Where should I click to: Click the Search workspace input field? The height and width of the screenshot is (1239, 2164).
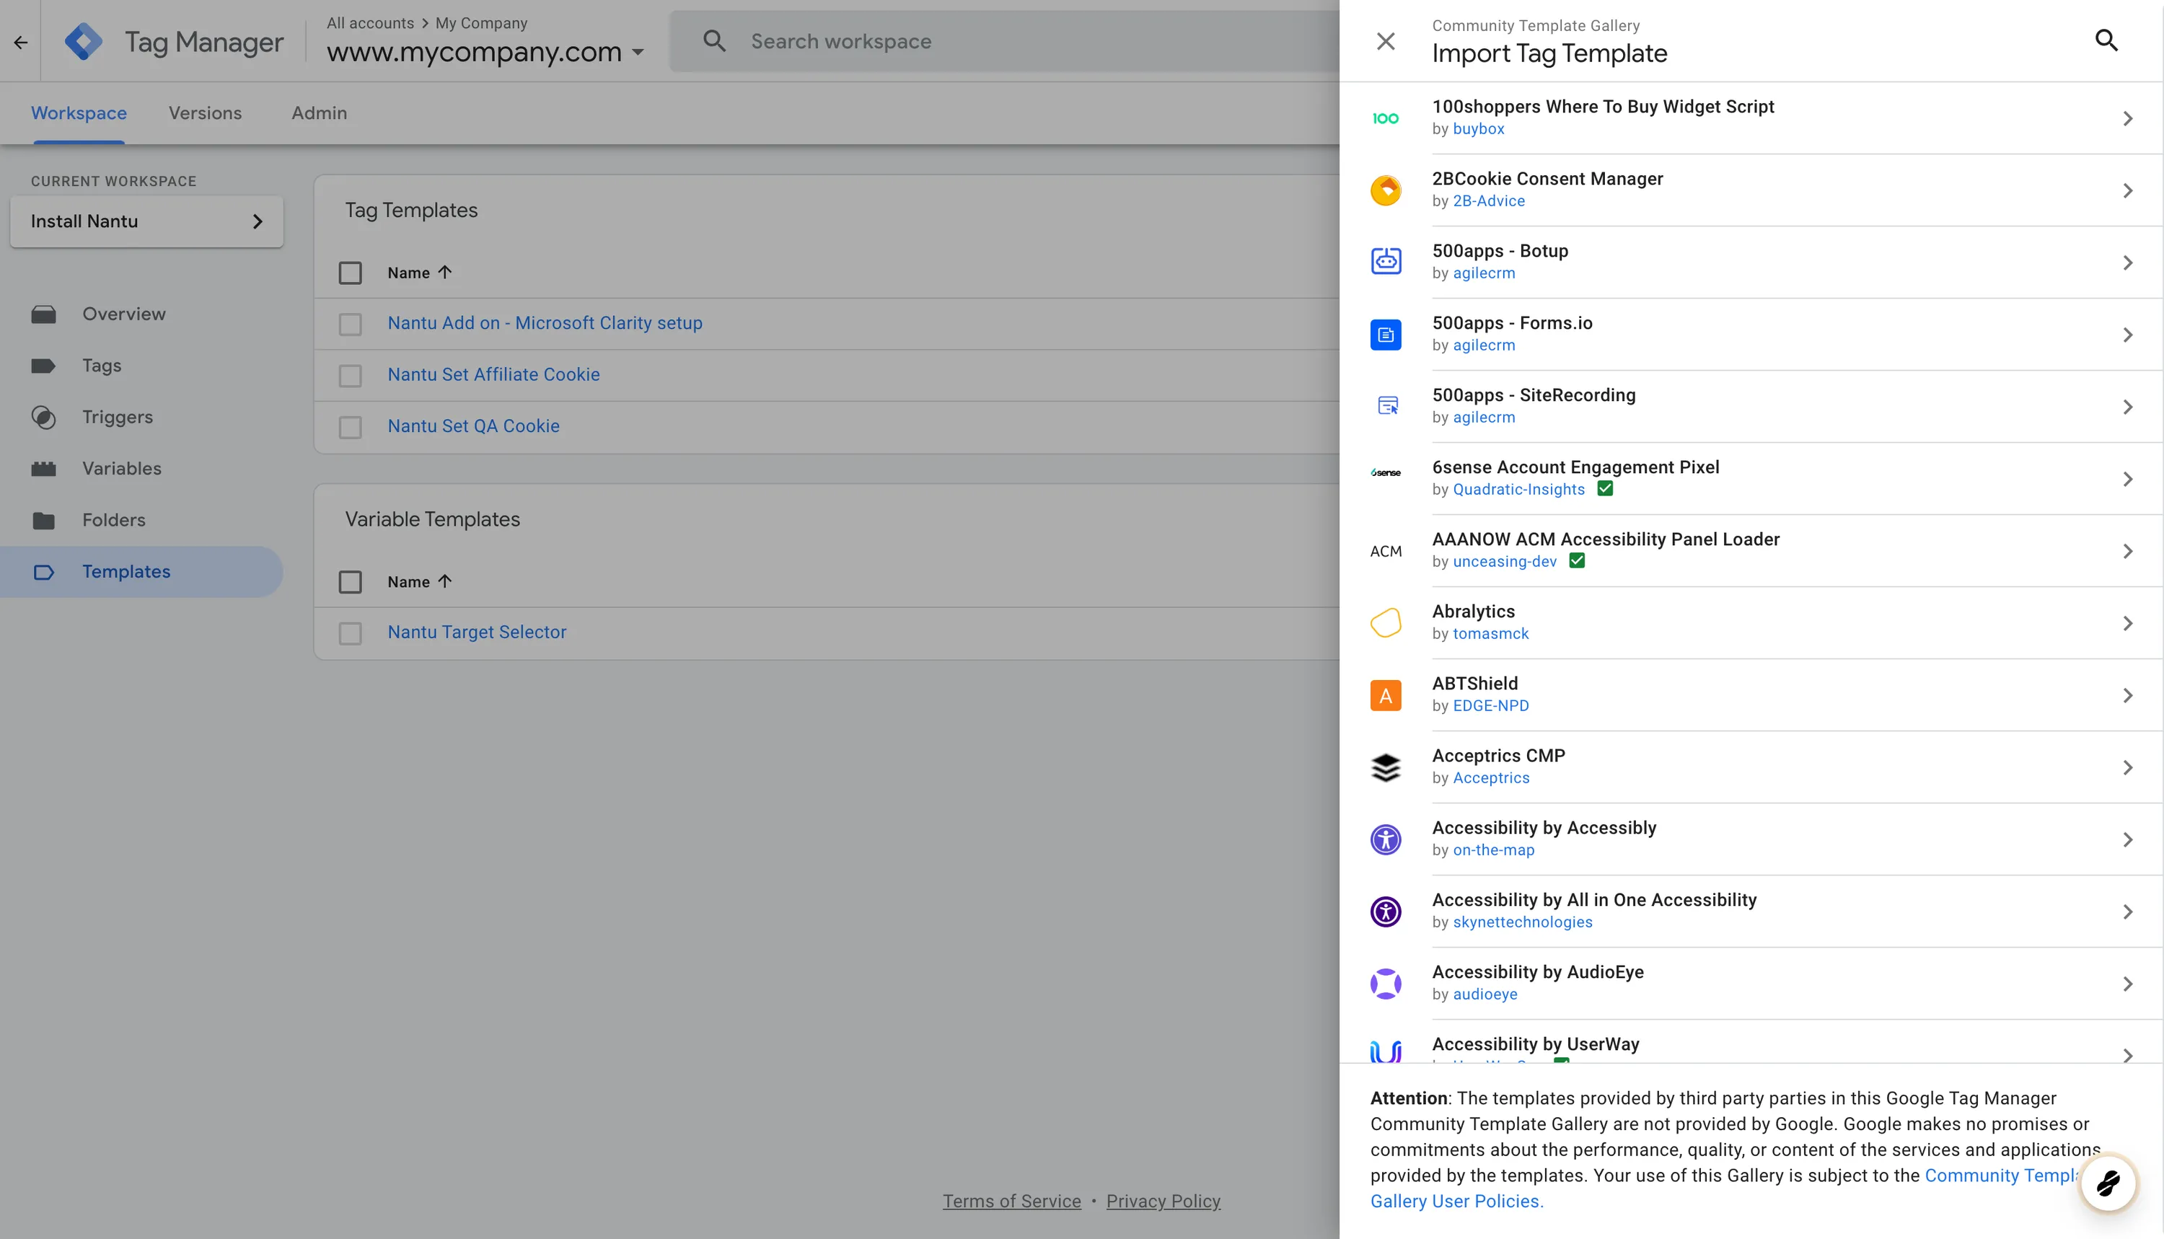[x=1004, y=41]
